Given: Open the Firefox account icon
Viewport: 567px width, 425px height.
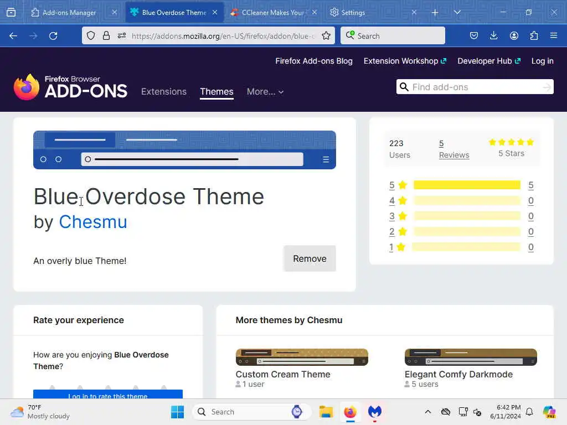Looking at the screenshot, I should click(x=514, y=36).
